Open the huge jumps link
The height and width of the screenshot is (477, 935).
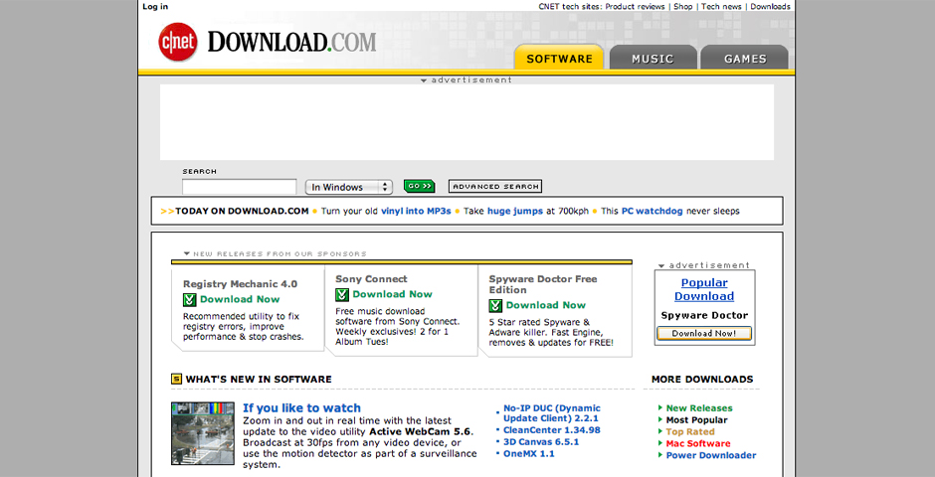[x=515, y=211]
